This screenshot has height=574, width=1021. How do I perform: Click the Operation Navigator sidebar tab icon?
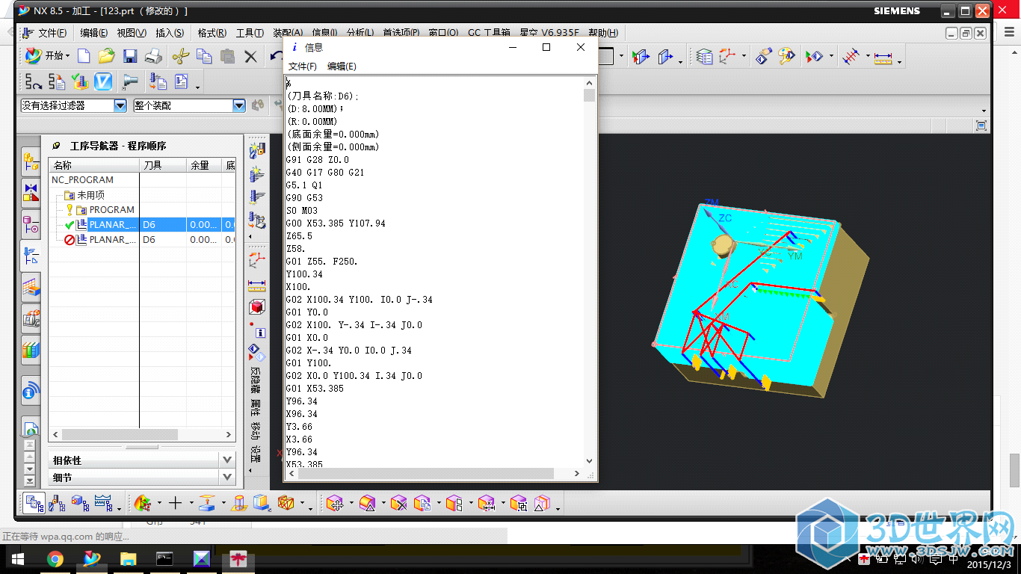click(31, 256)
